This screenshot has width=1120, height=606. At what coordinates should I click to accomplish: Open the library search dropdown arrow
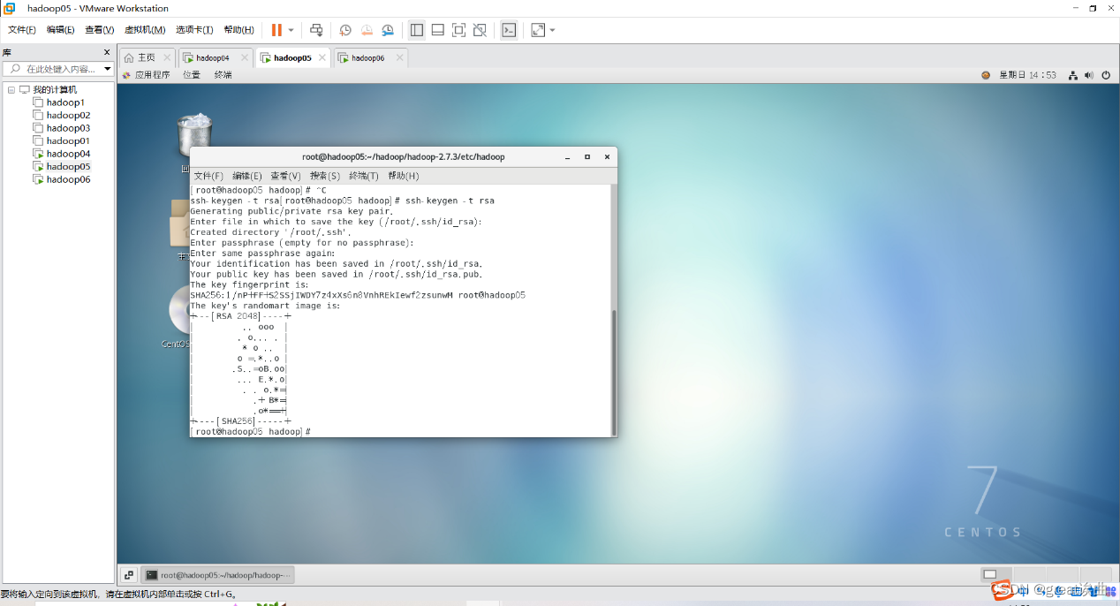pyautogui.click(x=108, y=69)
